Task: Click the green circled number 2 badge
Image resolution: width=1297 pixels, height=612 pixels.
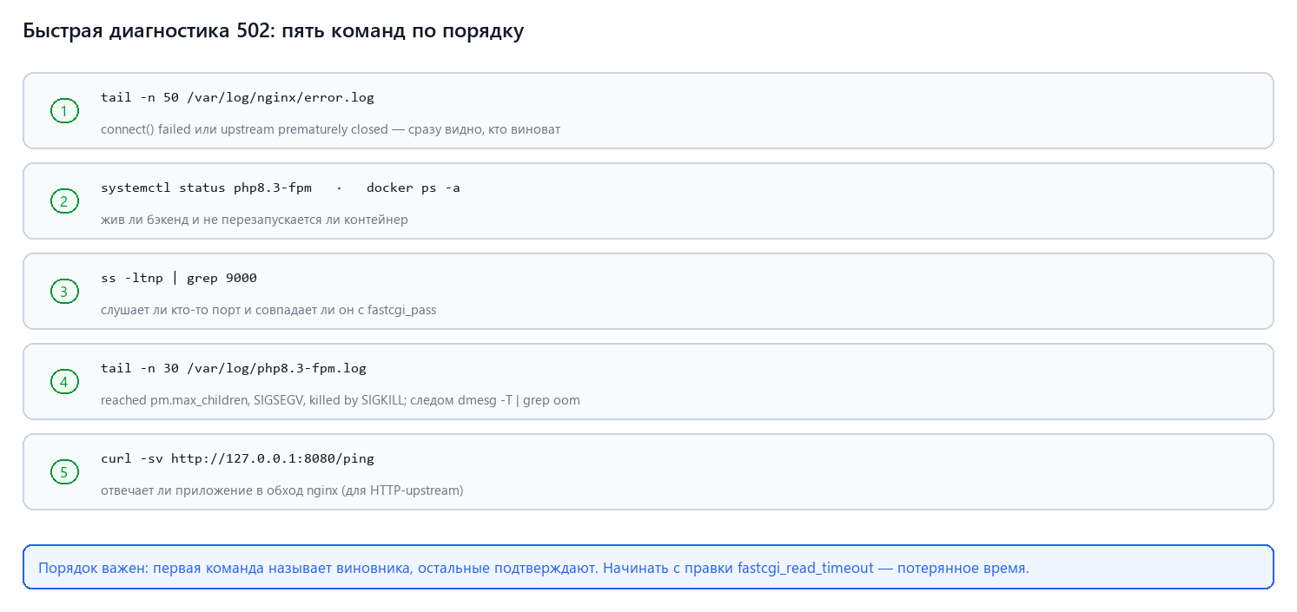Action: point(64,201)
